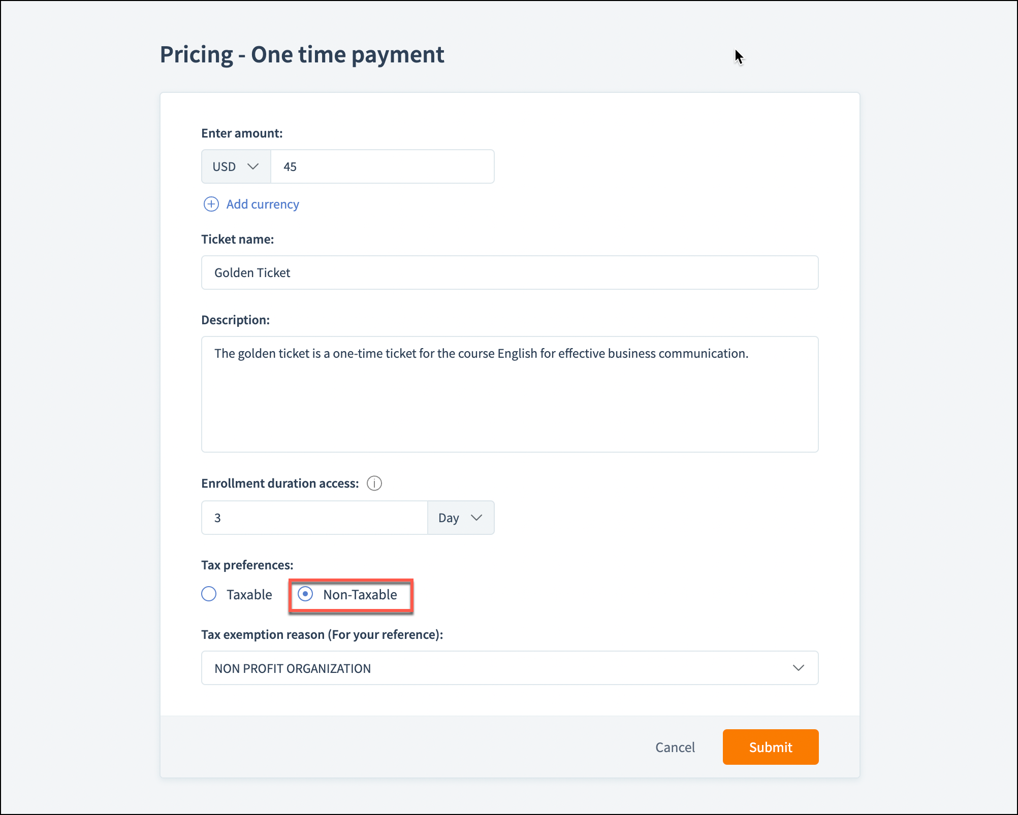1018x815 pixels.
Task: Select the Non-Taxable radio button
Action: 305,594
